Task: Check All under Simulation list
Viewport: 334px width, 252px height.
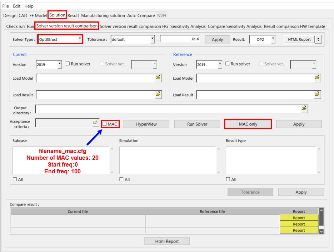Action: pyautogui.click(x=121, y=179)
